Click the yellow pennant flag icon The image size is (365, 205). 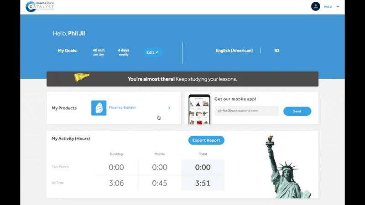[x=82, y=77]
